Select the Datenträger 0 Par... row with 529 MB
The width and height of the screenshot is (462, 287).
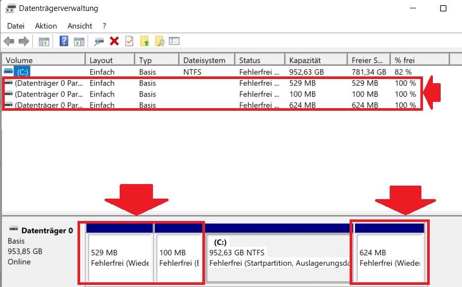coord(48,83)
